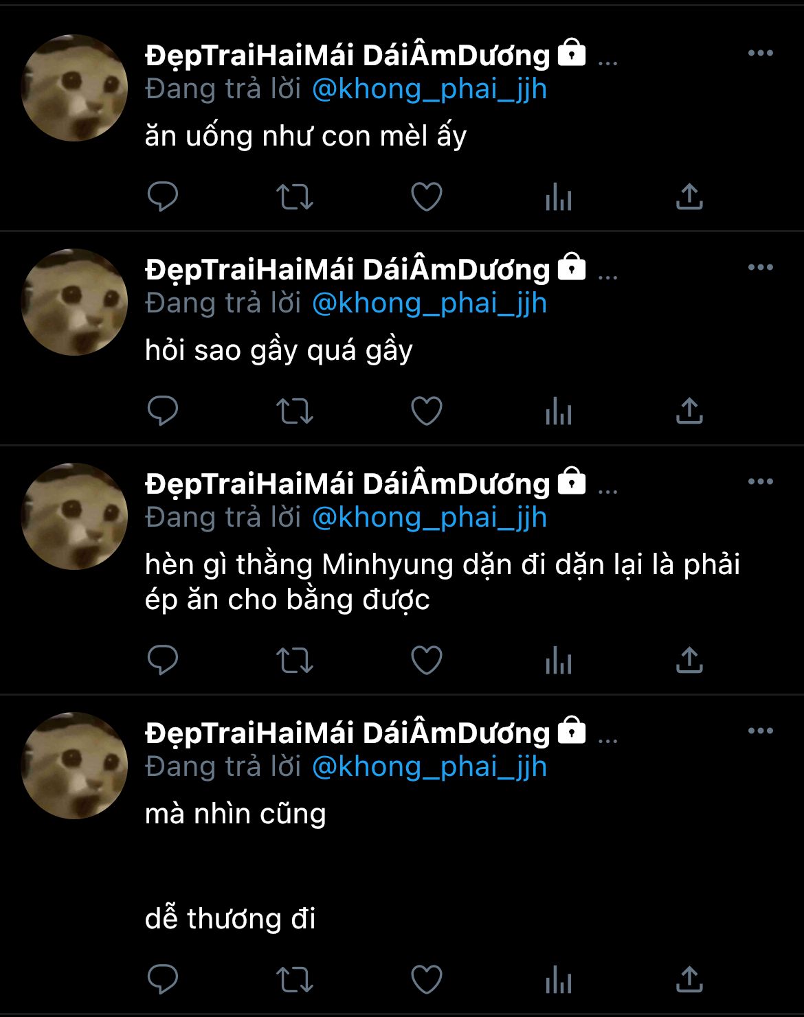Open @khong_phai_jjh mention in the last tweet
The image size is (804, 1017).
coord(429,767)
